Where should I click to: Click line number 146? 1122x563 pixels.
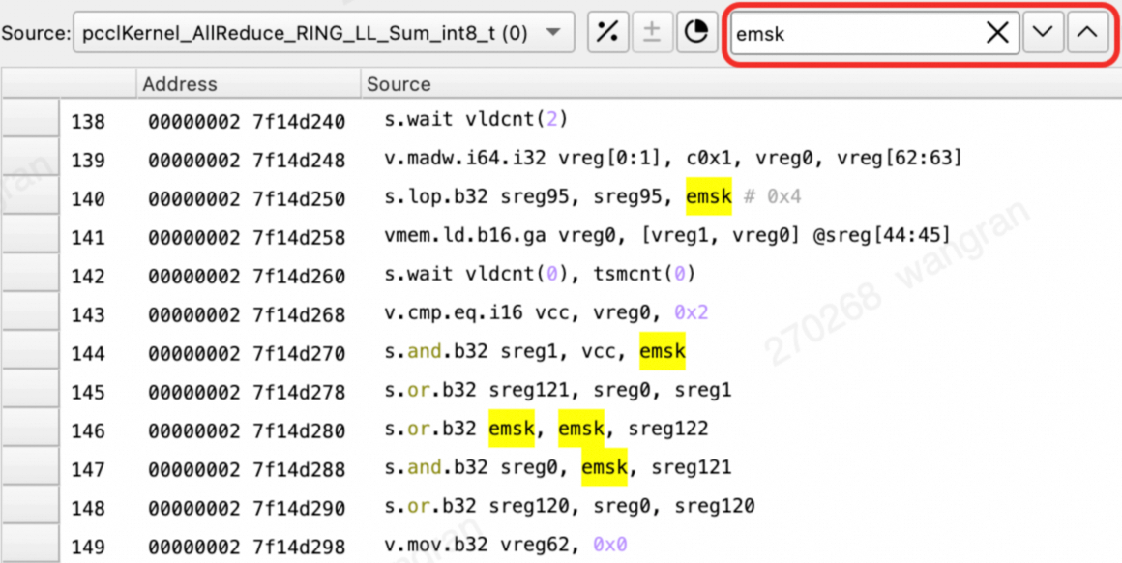pos(88,430)
